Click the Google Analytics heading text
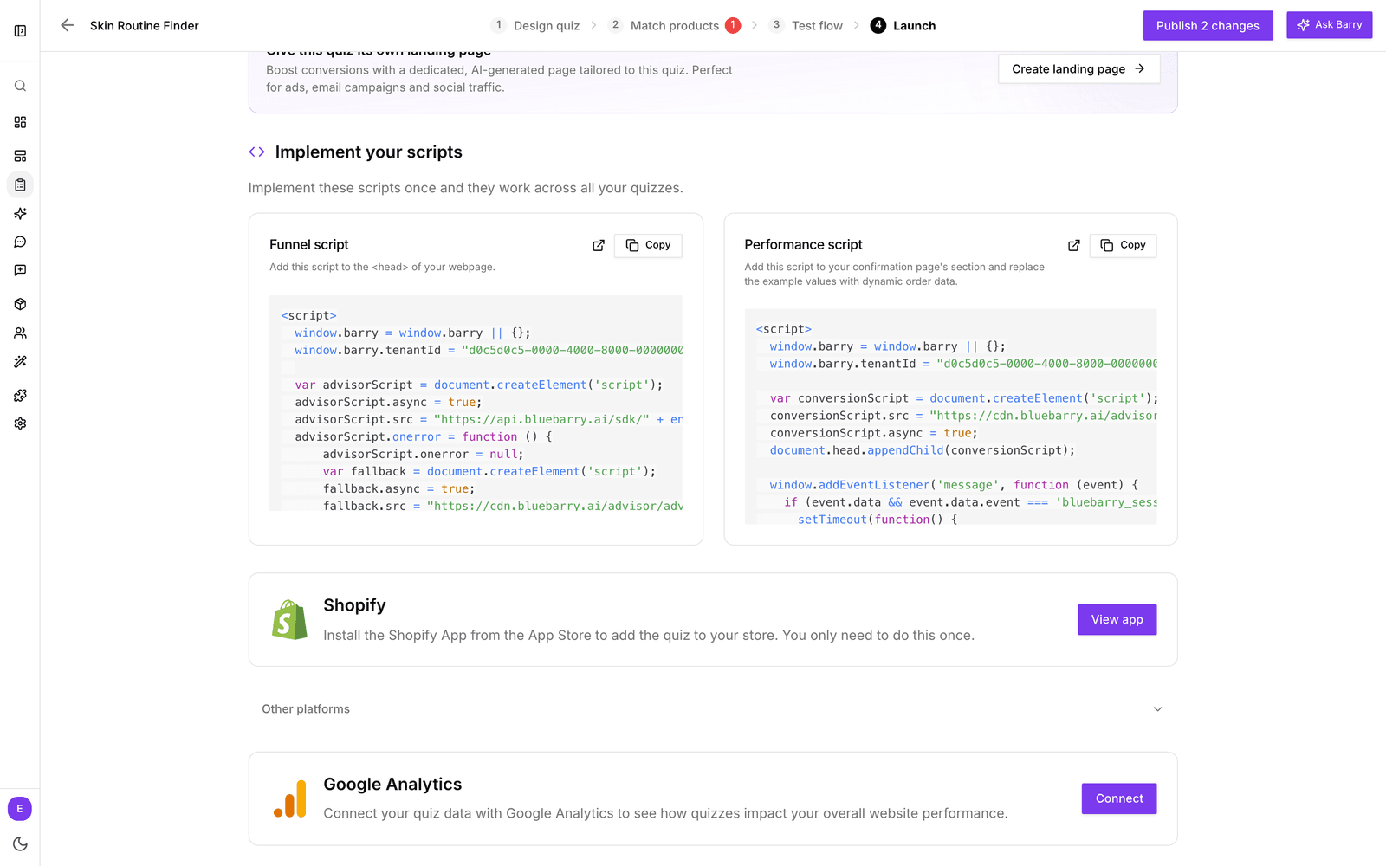 [392, 785]
